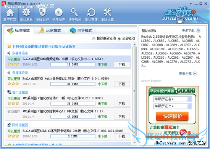Screen dimensions: 210x149
Task: Click 可以更新 label of RTL81XX driver
Action: (14, 131)
